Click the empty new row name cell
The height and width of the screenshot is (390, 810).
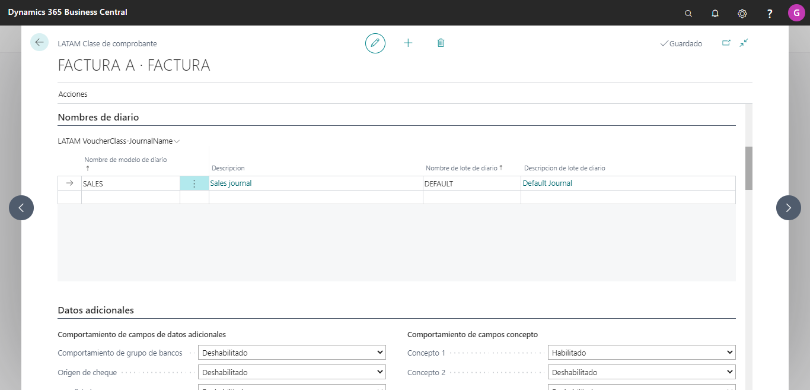point(130,197)
